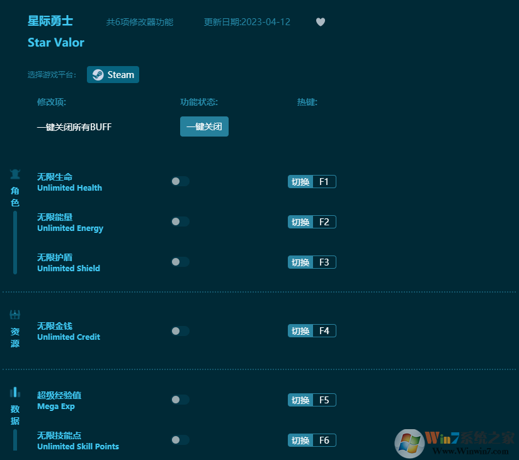519x460 pixels.
Task: Select the 角色 (Character) category icon
Action: [x=14, y=174]
